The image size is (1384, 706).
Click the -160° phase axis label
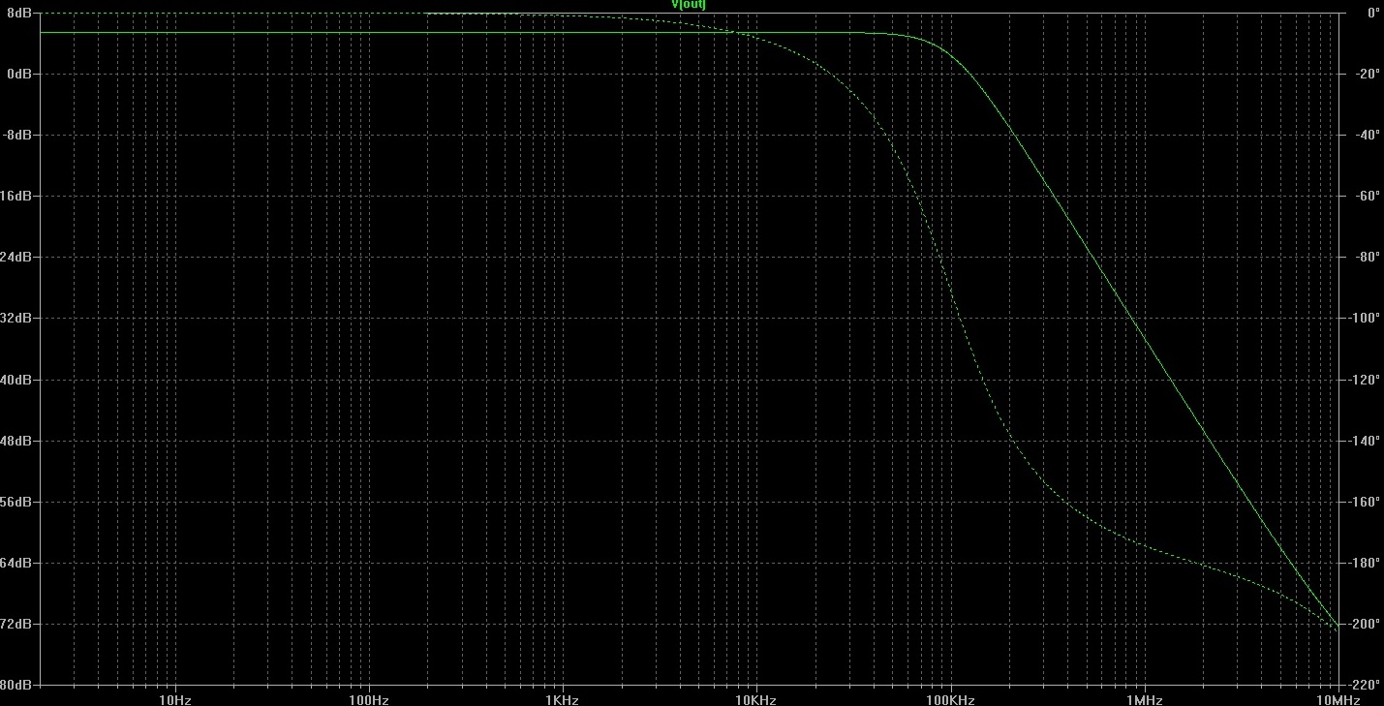(1364, 502)
